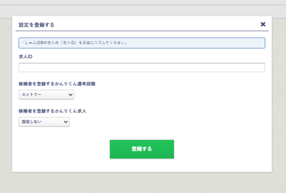286x193 pixels.
Task: Click the dimmed background below the dialog
Action: tap(143, 183)
